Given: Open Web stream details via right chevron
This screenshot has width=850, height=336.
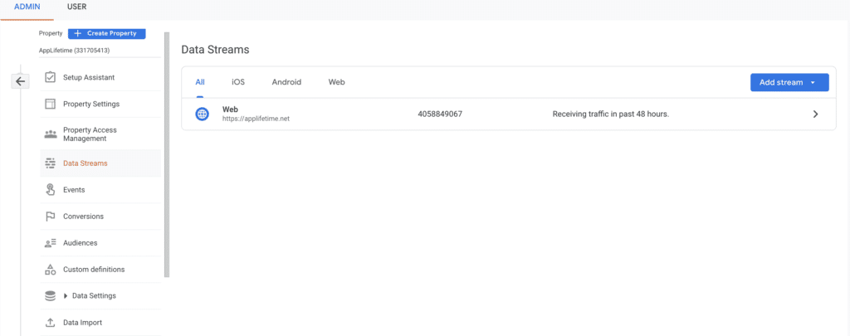Looking at the screenshot, I should [x=815, y=114].
